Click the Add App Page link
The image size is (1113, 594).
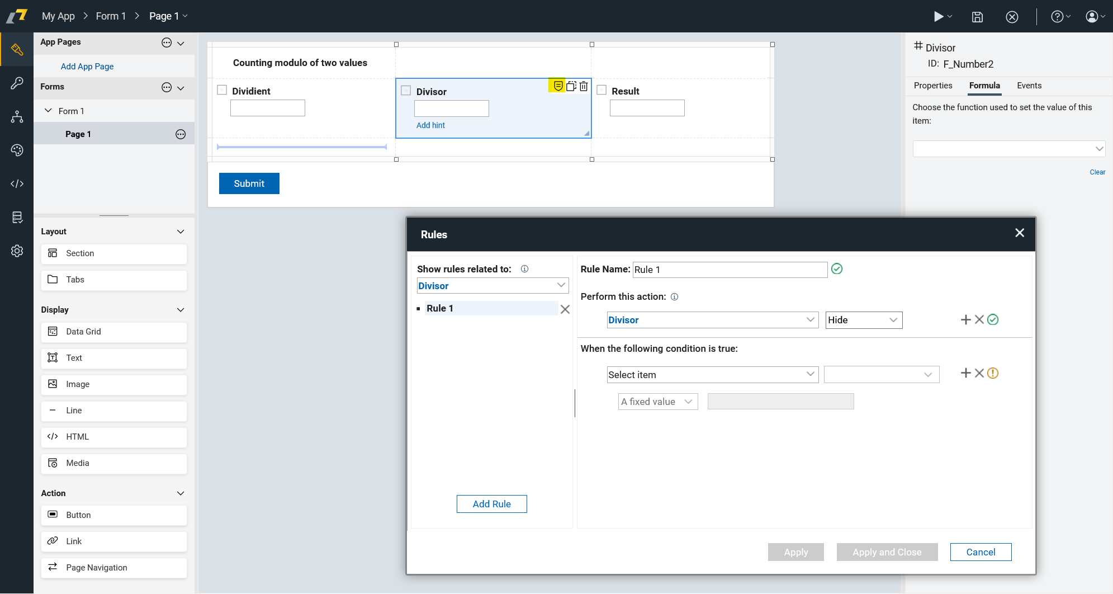pyautogui.click(x=87, y=67)
